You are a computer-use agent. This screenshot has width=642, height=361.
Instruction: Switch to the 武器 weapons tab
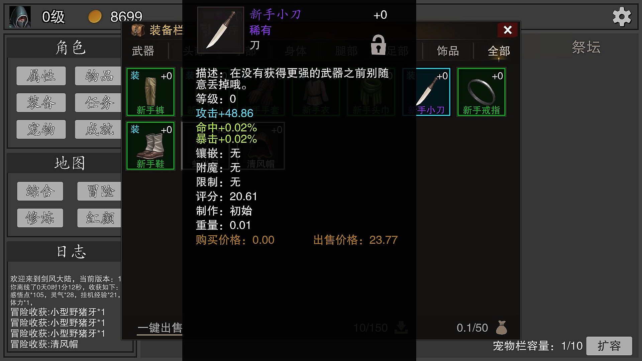pyautogui.click(x=143, y=51)
